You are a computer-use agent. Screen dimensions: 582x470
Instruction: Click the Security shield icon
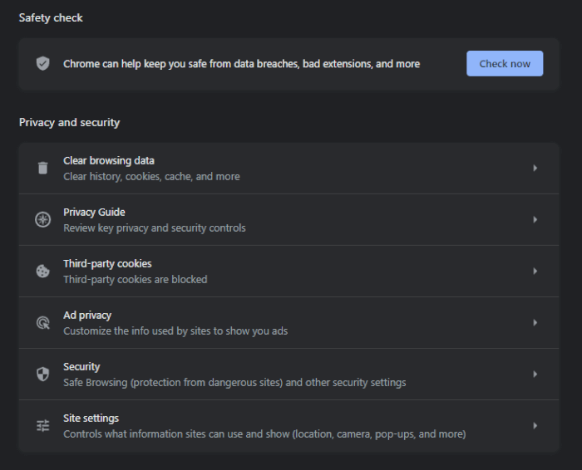43,374
